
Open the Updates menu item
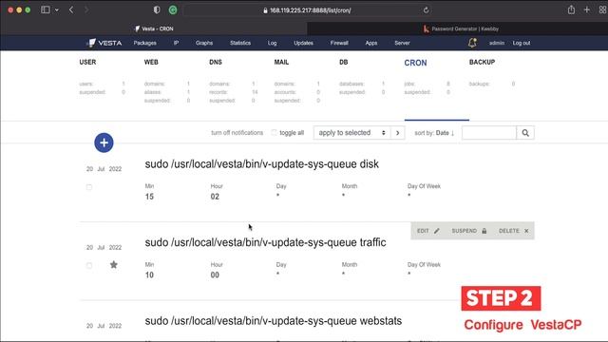pos(303,43)
